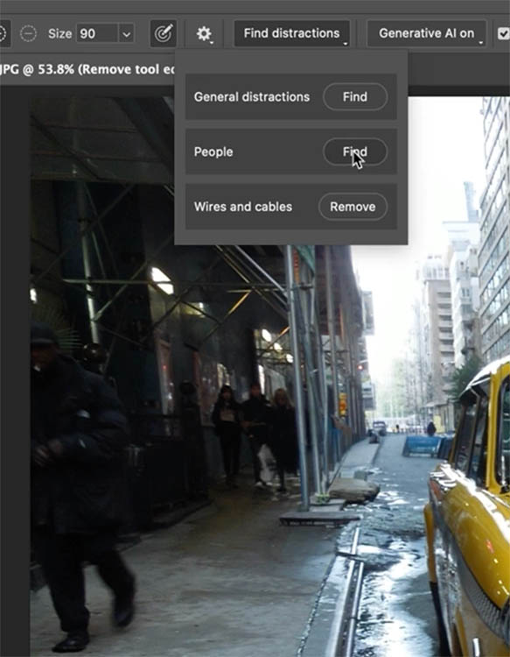Click the 'Size' label in options bar

pyautogui.click(x=59, y=33)
